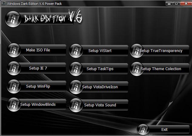Open Setup Theme Colection
The height and width of the screenshot is (136, 192).
coord(160,69)
